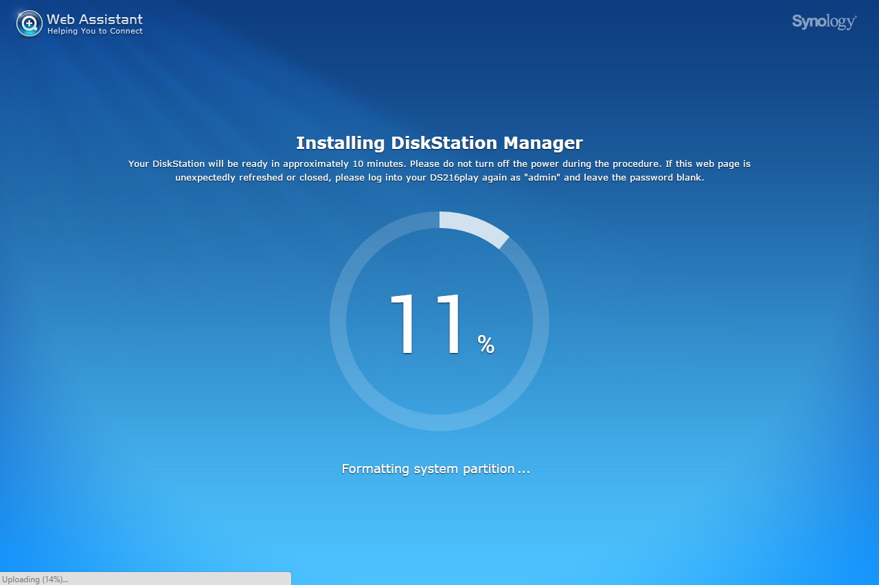Click the "Formatting system partition..." status text
879x585 pixels.
point(435,469)
